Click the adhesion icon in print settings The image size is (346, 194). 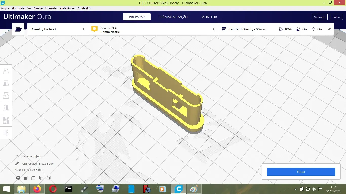click(313, 29)
